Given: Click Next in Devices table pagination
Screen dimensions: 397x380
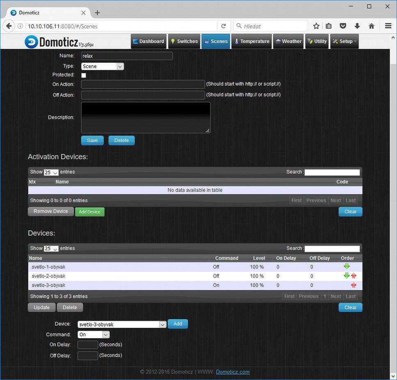Looking at the screenshot, I should click(335, 296).
